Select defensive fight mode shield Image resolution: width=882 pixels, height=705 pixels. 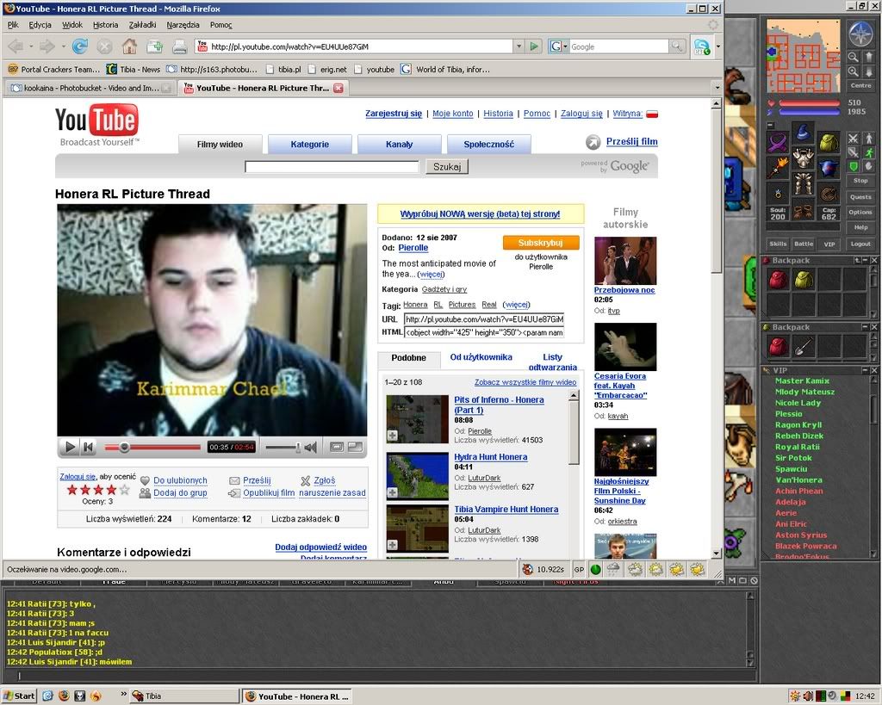854,166
